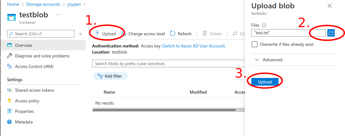Image resolution: width=345 pixels, height=136 pixels.
Task: Sort by Modified column header
Action: pos(198,92)
